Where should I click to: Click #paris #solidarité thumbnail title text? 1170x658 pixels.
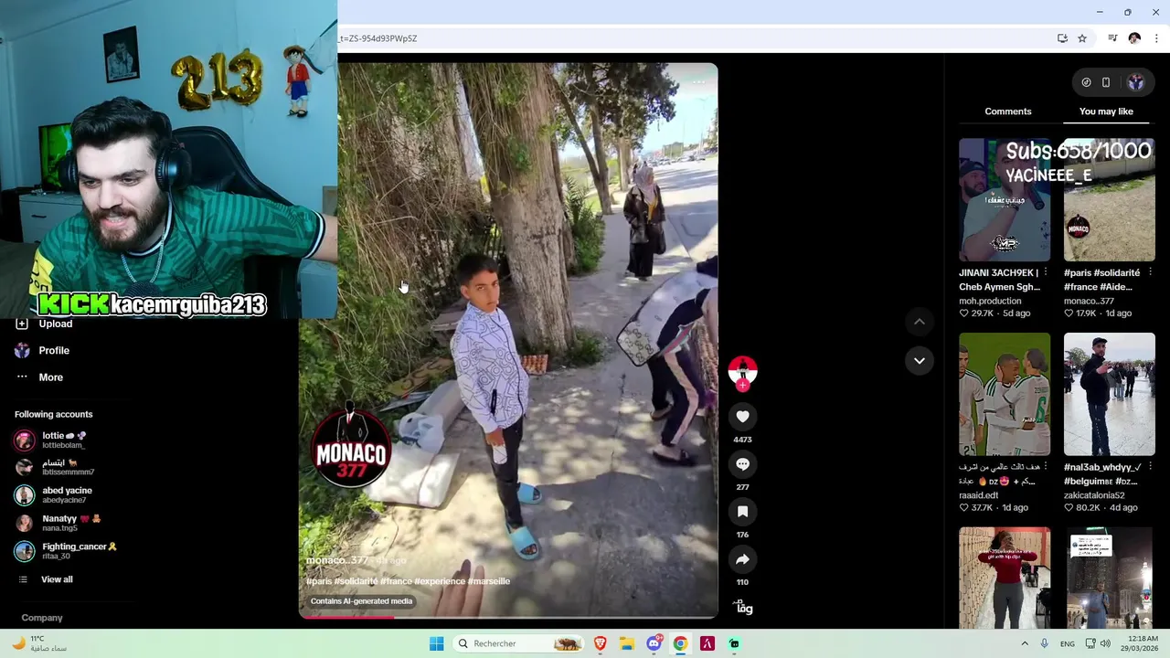tap(1101, 280)
